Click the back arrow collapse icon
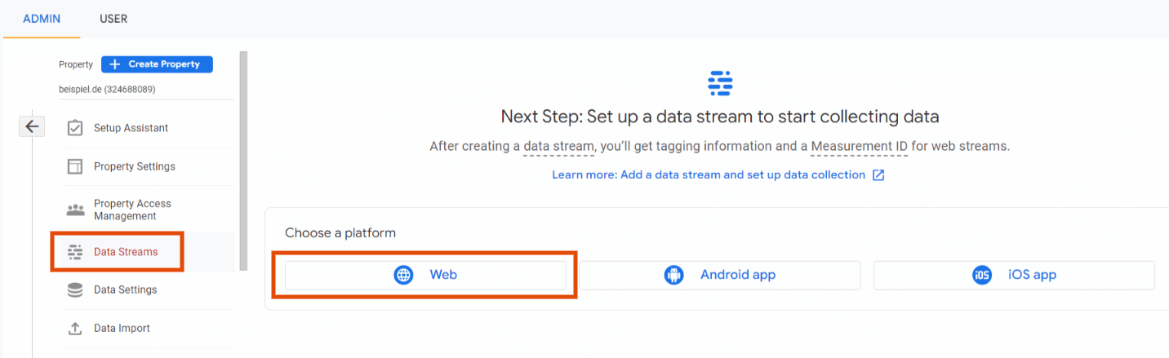 pyautogui.click(x=32, y=126)
